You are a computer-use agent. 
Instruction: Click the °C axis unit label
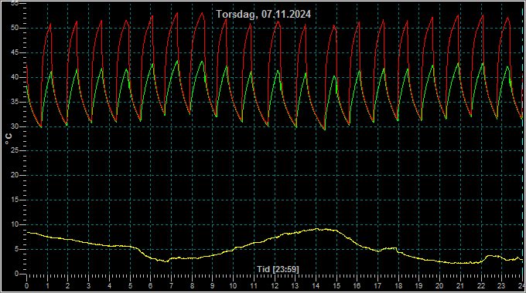pos(9,139)
